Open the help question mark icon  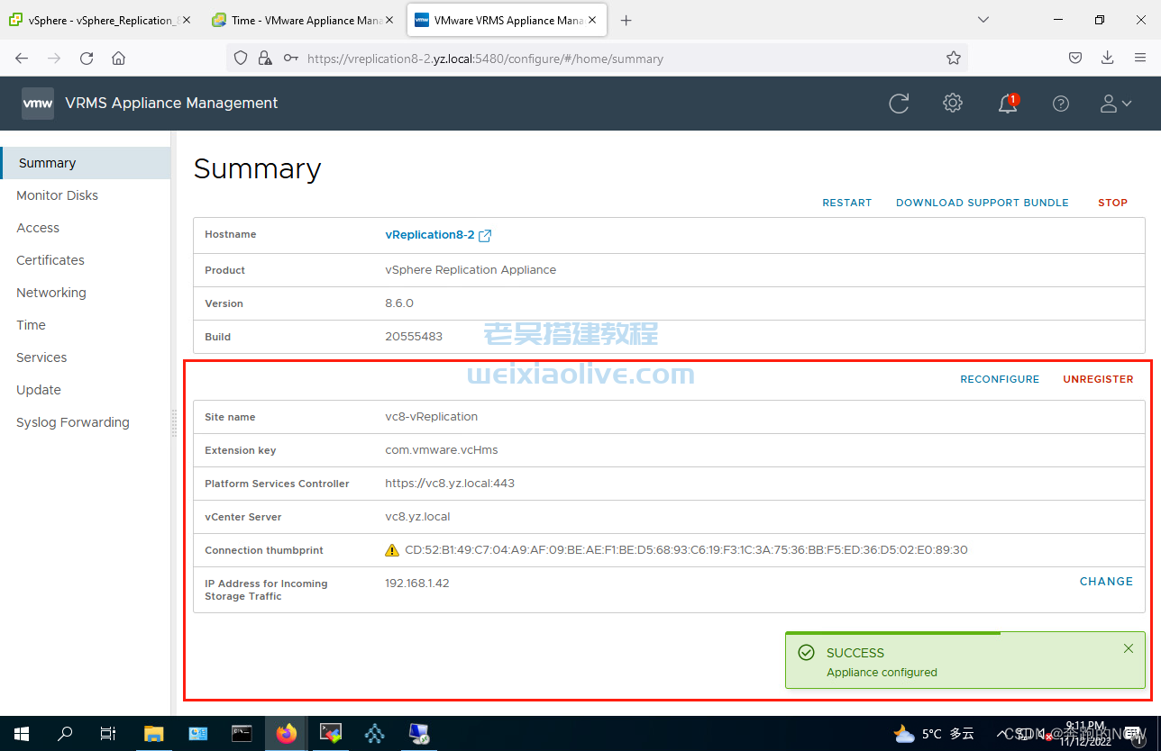pos(1061,104)
